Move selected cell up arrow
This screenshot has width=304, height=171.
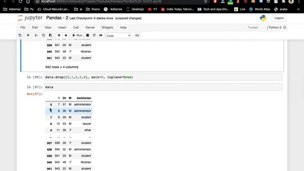tap(59, 36)
